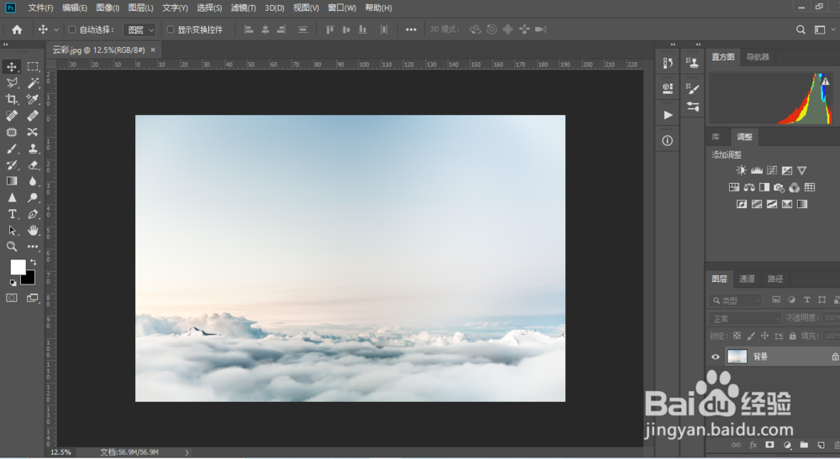
Task: Click the 12.5% zoom level field
Action: point(60,452)
